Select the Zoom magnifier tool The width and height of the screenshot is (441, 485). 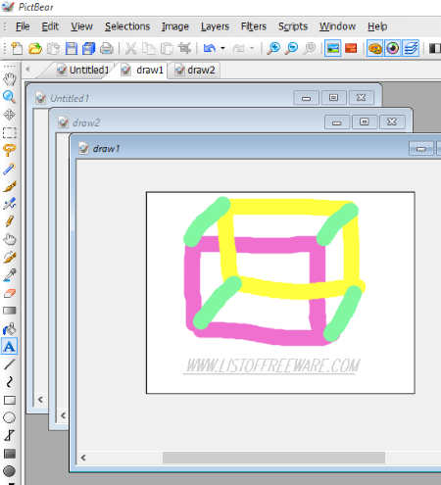point(9,97)
